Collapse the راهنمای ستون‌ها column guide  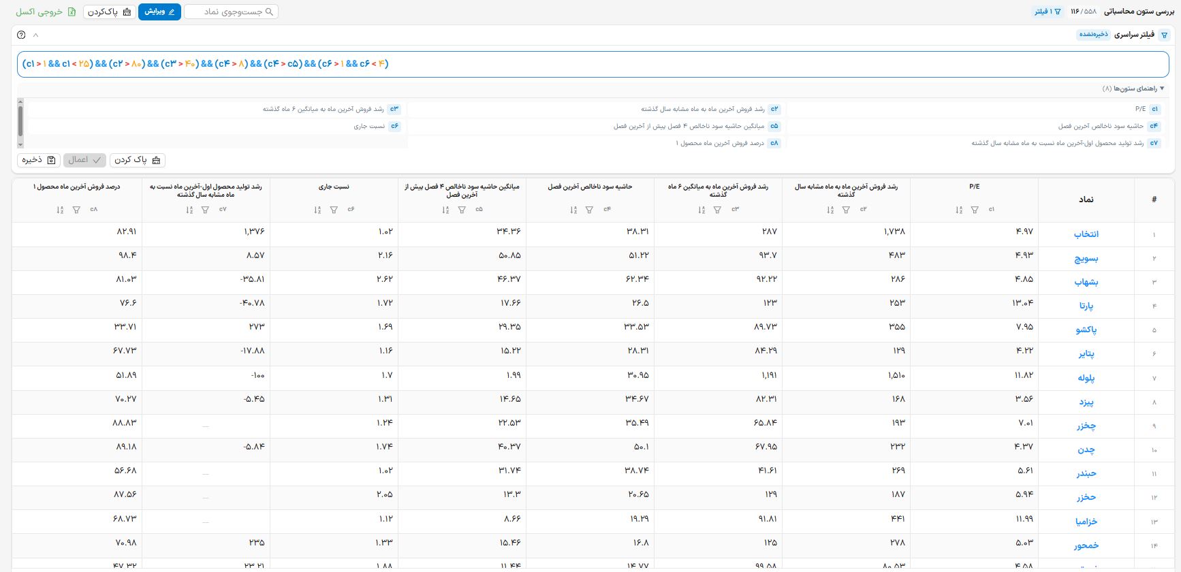[1134, 89]
